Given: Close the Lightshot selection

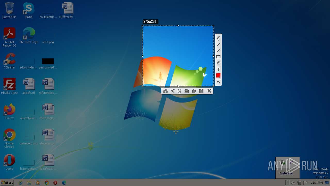Looking at the screenshot, I should pos(209,91).
